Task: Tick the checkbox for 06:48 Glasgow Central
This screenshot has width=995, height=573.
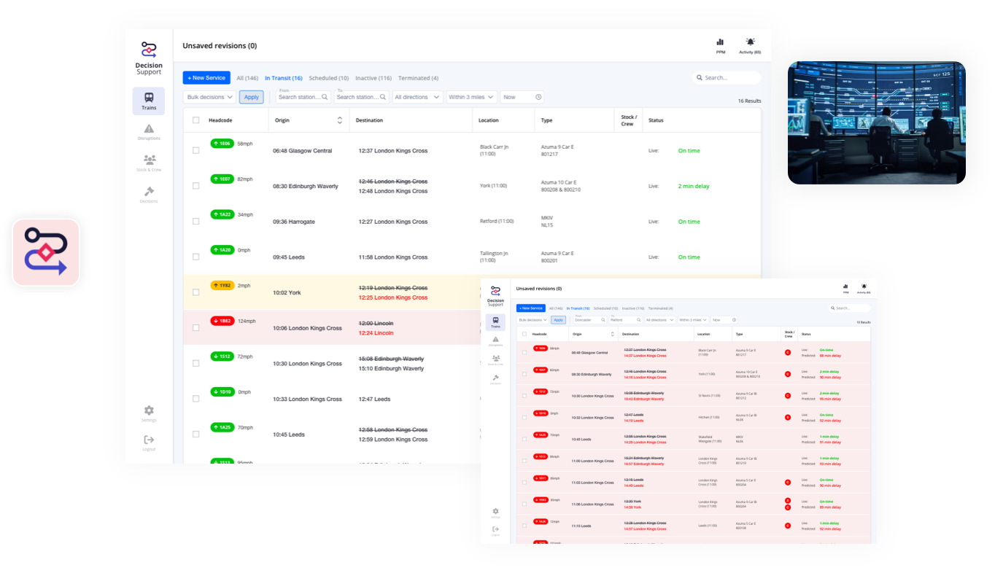Action: click(x=195, y=151)
